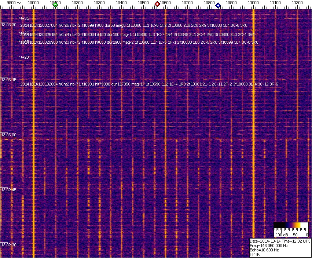Select the 12:03:30 time label
Screen dimensions: 312x258
tap(9, 25)
